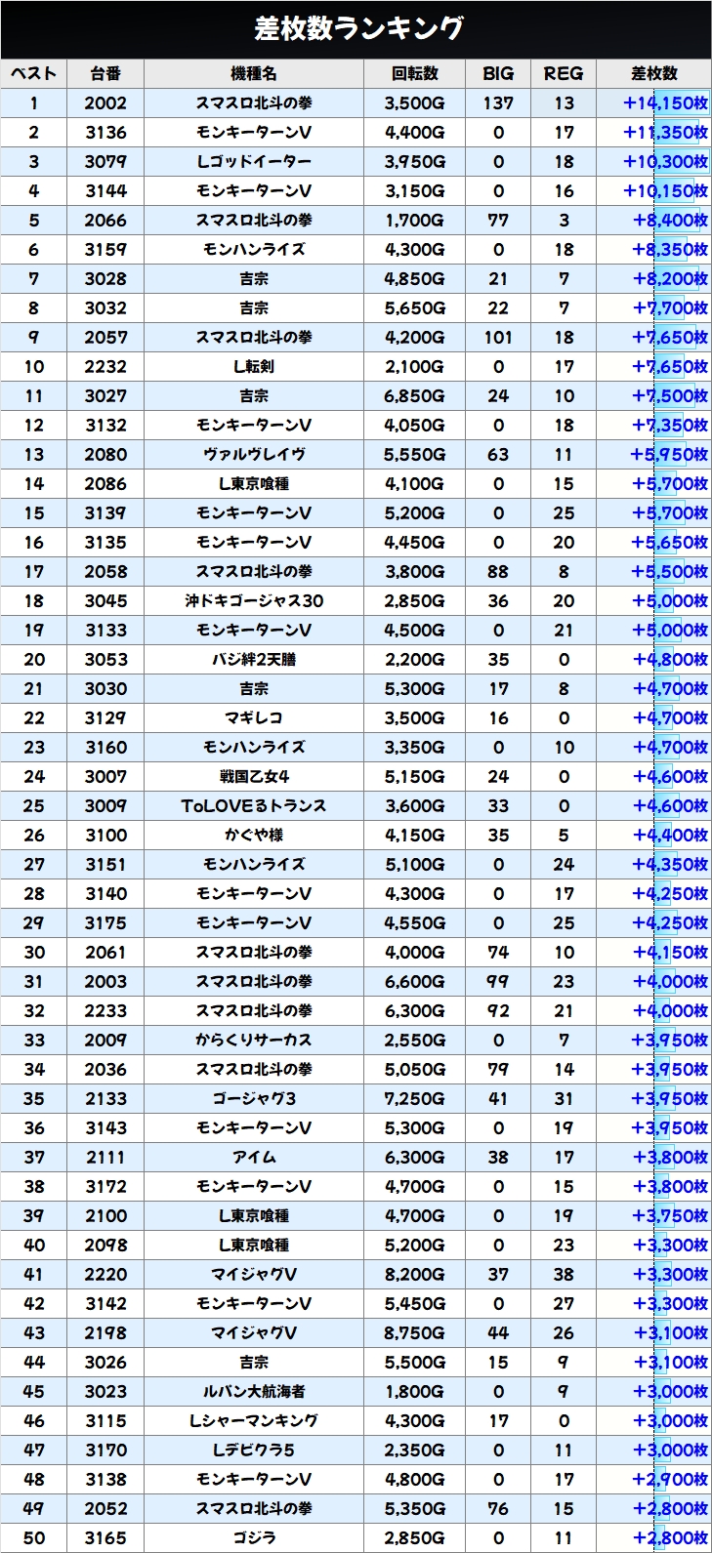This screenshot has height=1553, width=712.
Task: Select the +3,750枚 value
Action: point(671,1216)
